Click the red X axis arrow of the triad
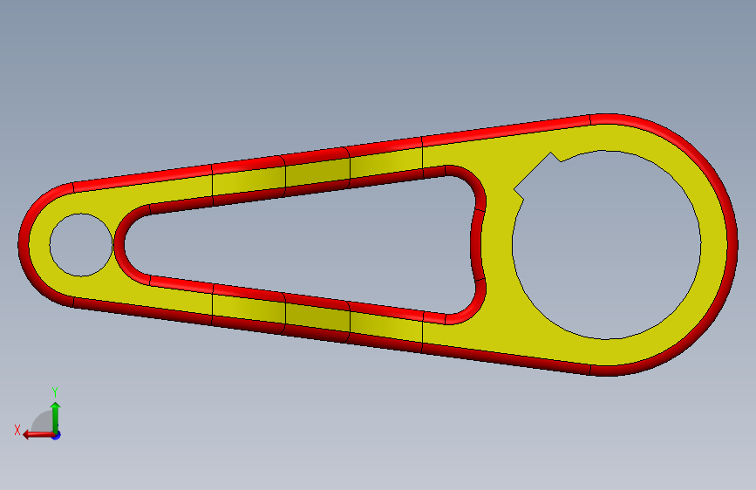756x490 pixels. 37,435
